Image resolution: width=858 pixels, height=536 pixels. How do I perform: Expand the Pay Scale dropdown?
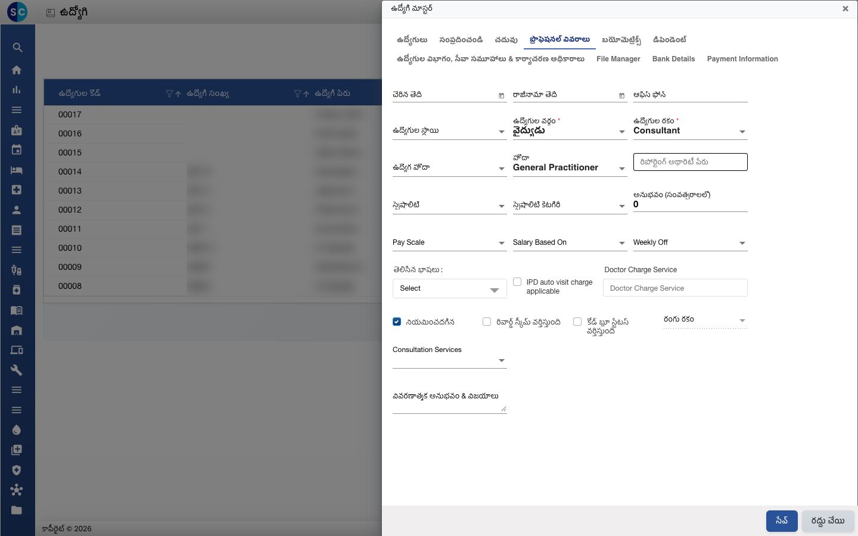pyautogui.click(x=449, y=243)
